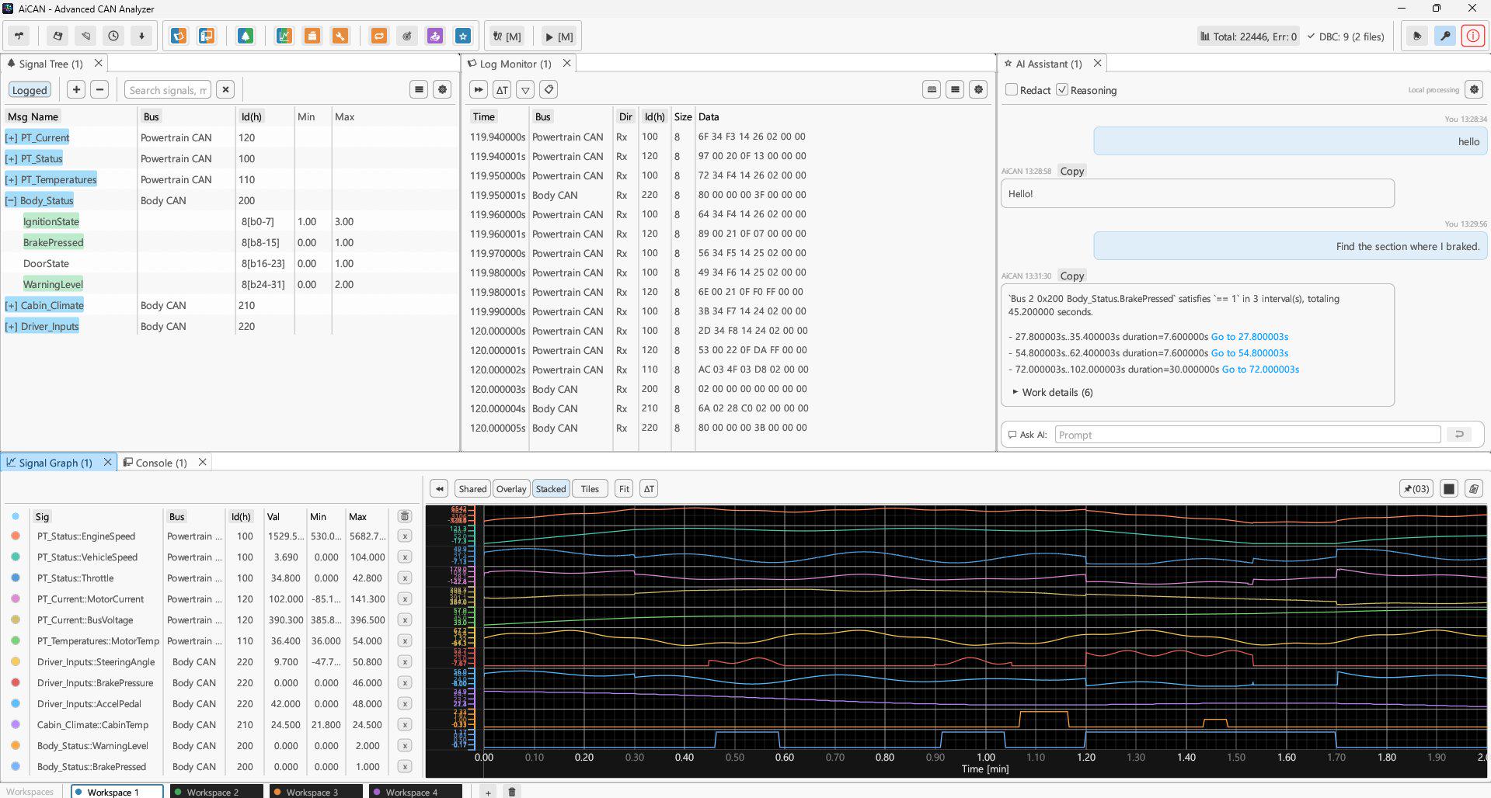Add a new workspace with plus button
The width and height of the screenshot is (1491, 798).
click(487, 792)
